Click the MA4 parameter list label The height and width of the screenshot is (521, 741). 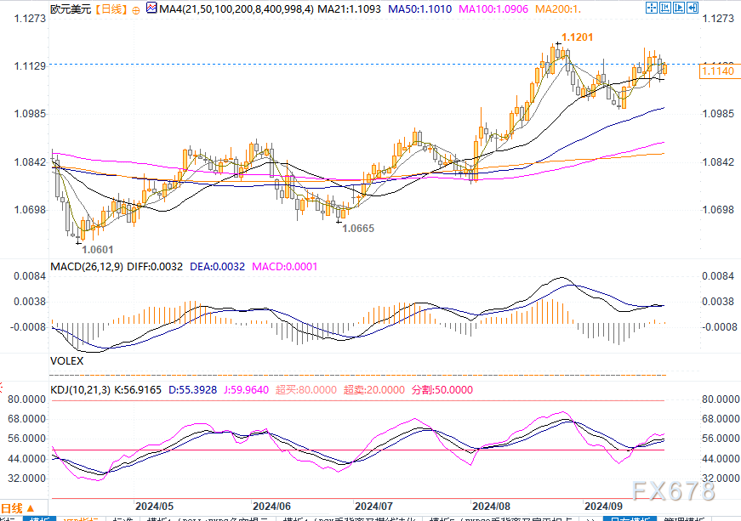coord(237,9)
